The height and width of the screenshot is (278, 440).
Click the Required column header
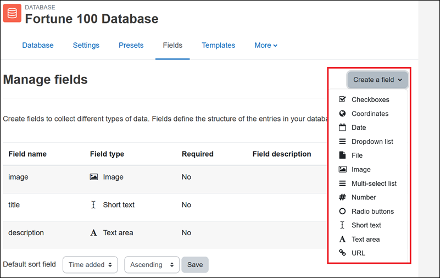(198, 154)
